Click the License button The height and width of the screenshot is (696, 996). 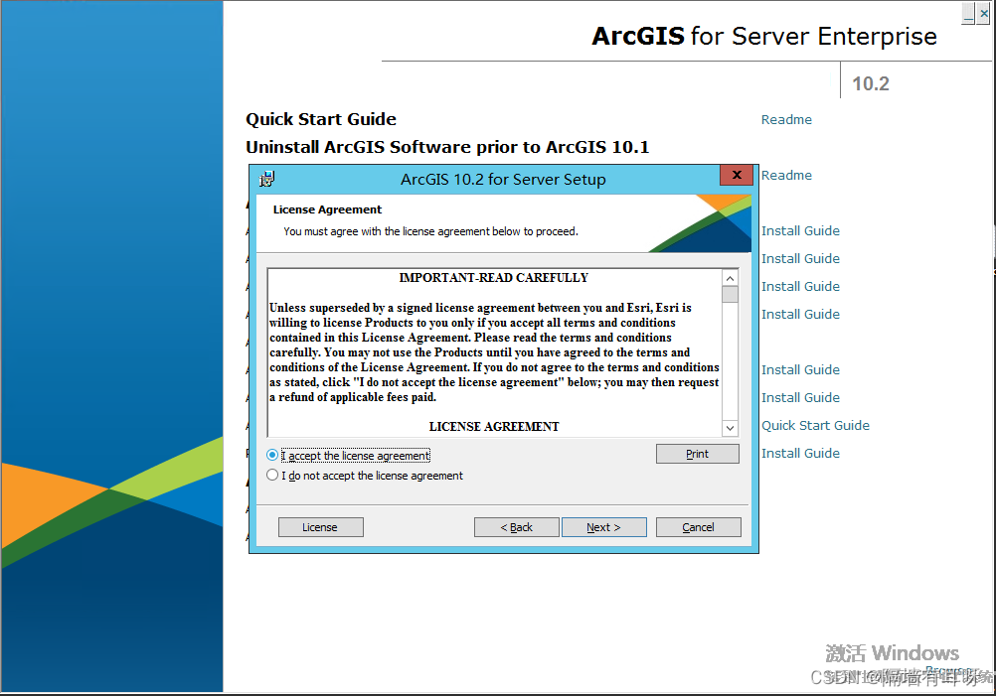pyautogui.click(x=320, y=526)
